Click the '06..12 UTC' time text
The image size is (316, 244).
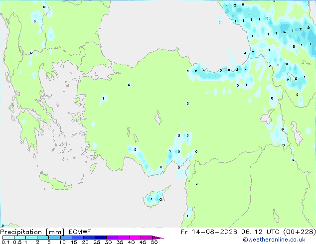point(260,232)
